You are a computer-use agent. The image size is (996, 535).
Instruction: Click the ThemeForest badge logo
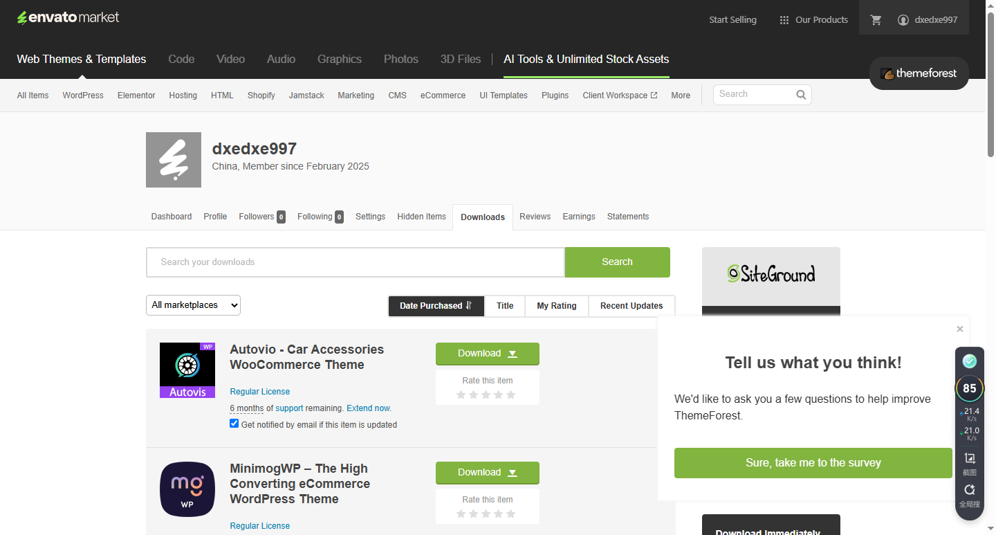click(919, 73)
